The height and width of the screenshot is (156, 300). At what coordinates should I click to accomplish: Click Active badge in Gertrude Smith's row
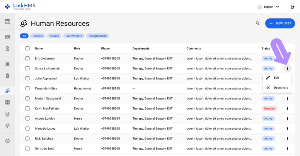[268, 148]
